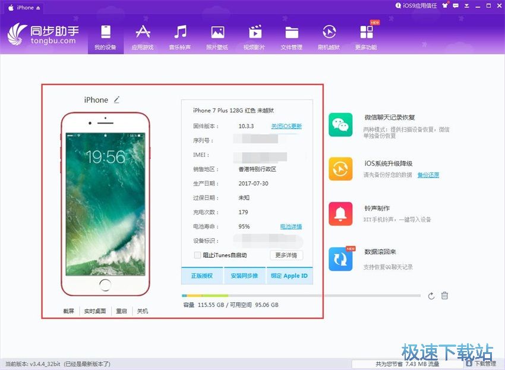Open the feedback message bubble icon

tap(456, 6)
